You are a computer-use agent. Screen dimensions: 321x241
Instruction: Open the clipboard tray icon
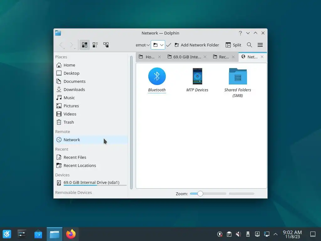(229, 234)
